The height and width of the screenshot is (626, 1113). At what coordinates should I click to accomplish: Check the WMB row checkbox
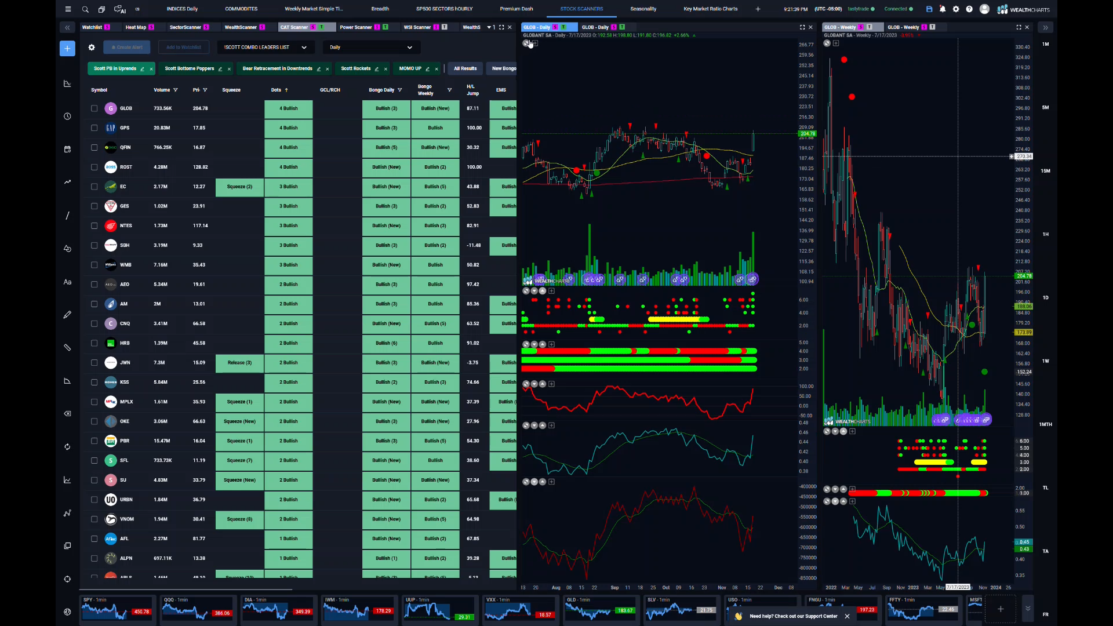point(94,265)
